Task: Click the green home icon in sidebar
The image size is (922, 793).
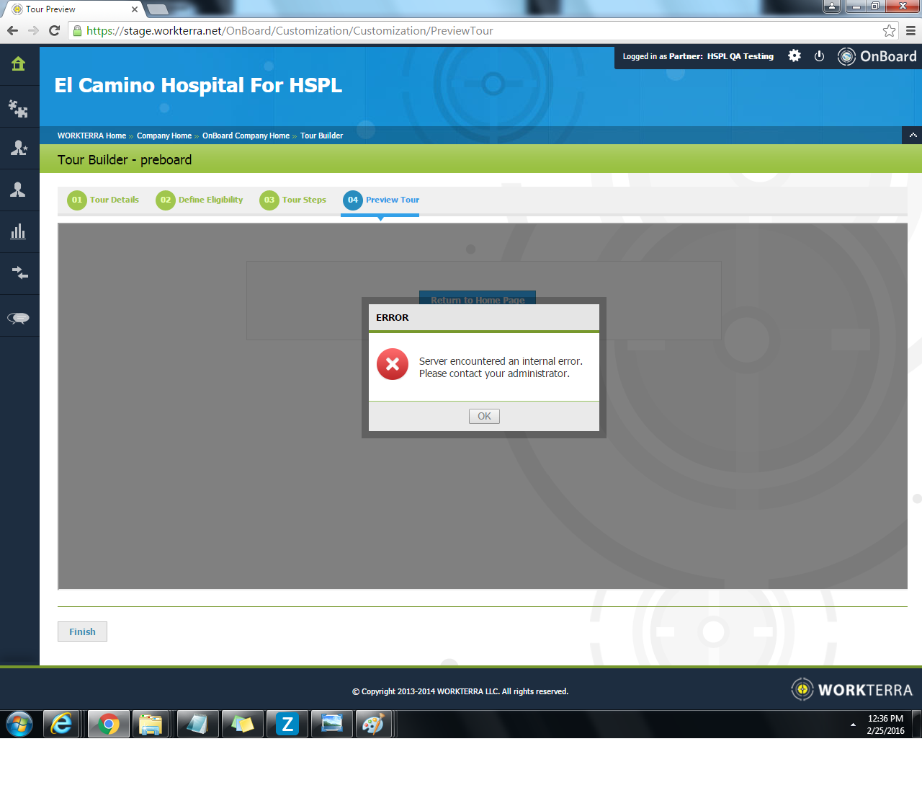Action: click(x=19, y=64)
